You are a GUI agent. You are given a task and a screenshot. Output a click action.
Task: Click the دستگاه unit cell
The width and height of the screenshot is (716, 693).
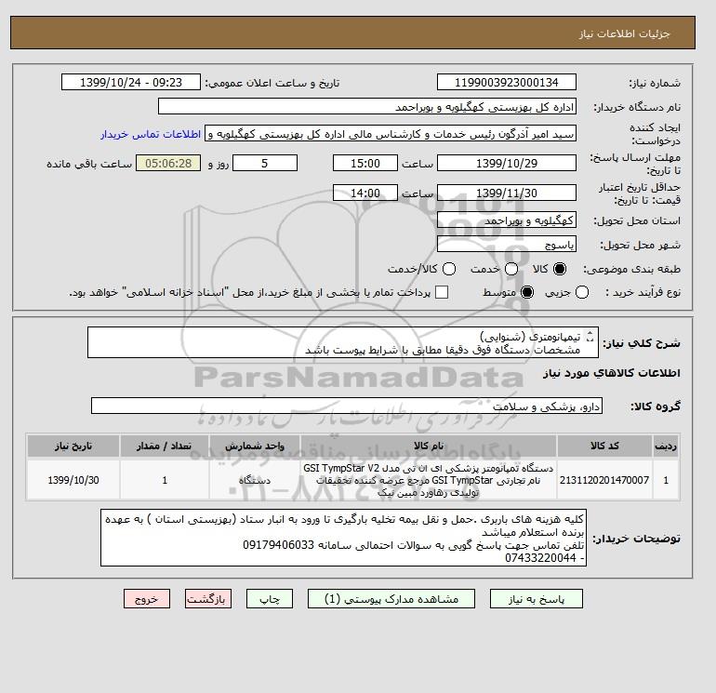tap(255, 480)
